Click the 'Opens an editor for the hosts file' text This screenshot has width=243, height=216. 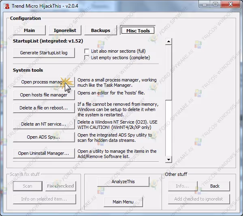(111, 93)
